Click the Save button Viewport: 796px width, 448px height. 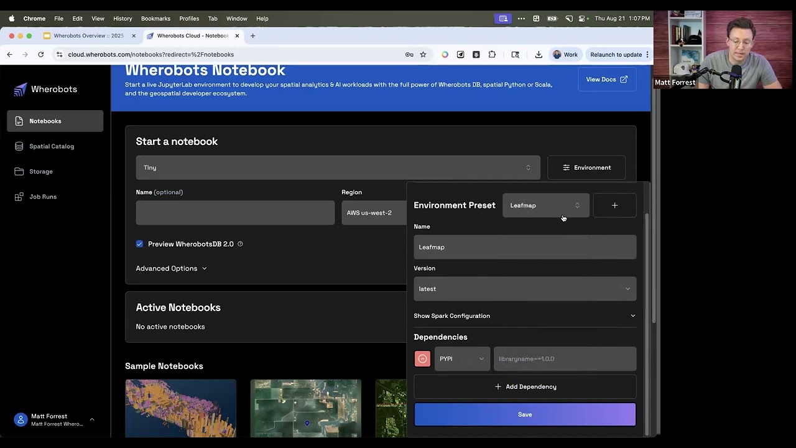click(525, 415)
